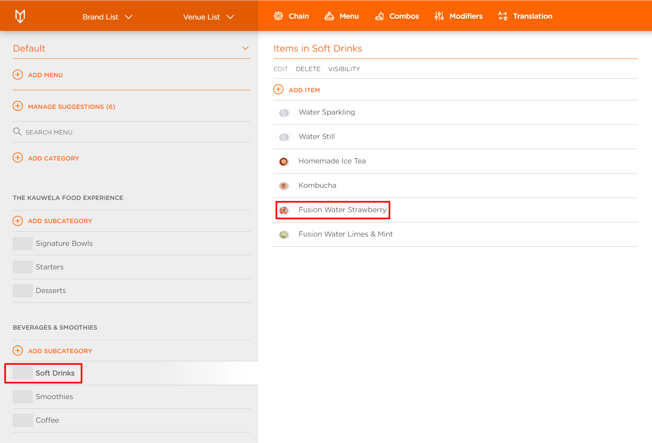Click the Fusion Water Limes & Mint thumbnail
Viewport: 652px width, 443px height.
(284, 235)
